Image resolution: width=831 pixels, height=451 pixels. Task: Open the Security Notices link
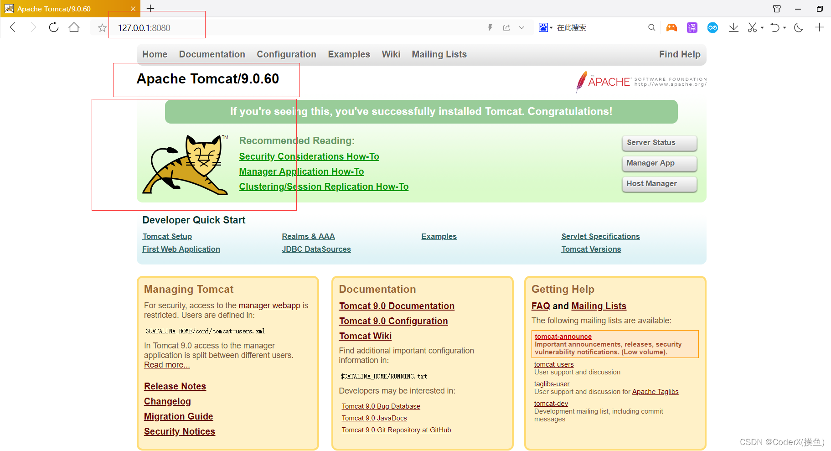pyautogui.click(x=180, y=431)
